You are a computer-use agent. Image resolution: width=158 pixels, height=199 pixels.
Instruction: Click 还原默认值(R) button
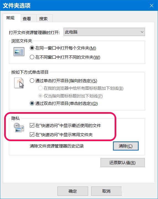coord(123,162)
